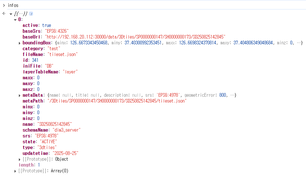The image size is (306, 176).
Task: Select the id value 341
Action: coord(35,60)
